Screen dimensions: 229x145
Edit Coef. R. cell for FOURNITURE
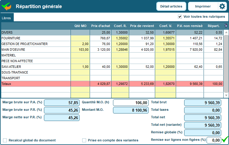(120, 38)
